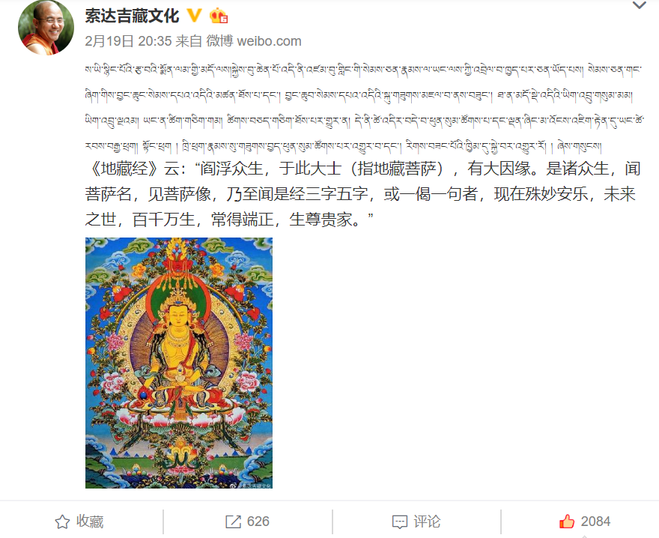The height and width of the screenshot is (538, 659).
Task: Click the star favorite icon
Action: point(62,522)
